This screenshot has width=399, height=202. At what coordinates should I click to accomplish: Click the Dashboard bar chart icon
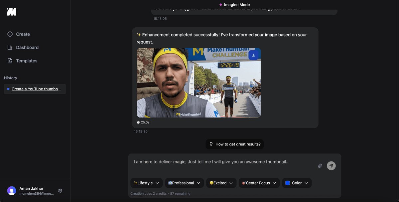(x=10, y=48)
